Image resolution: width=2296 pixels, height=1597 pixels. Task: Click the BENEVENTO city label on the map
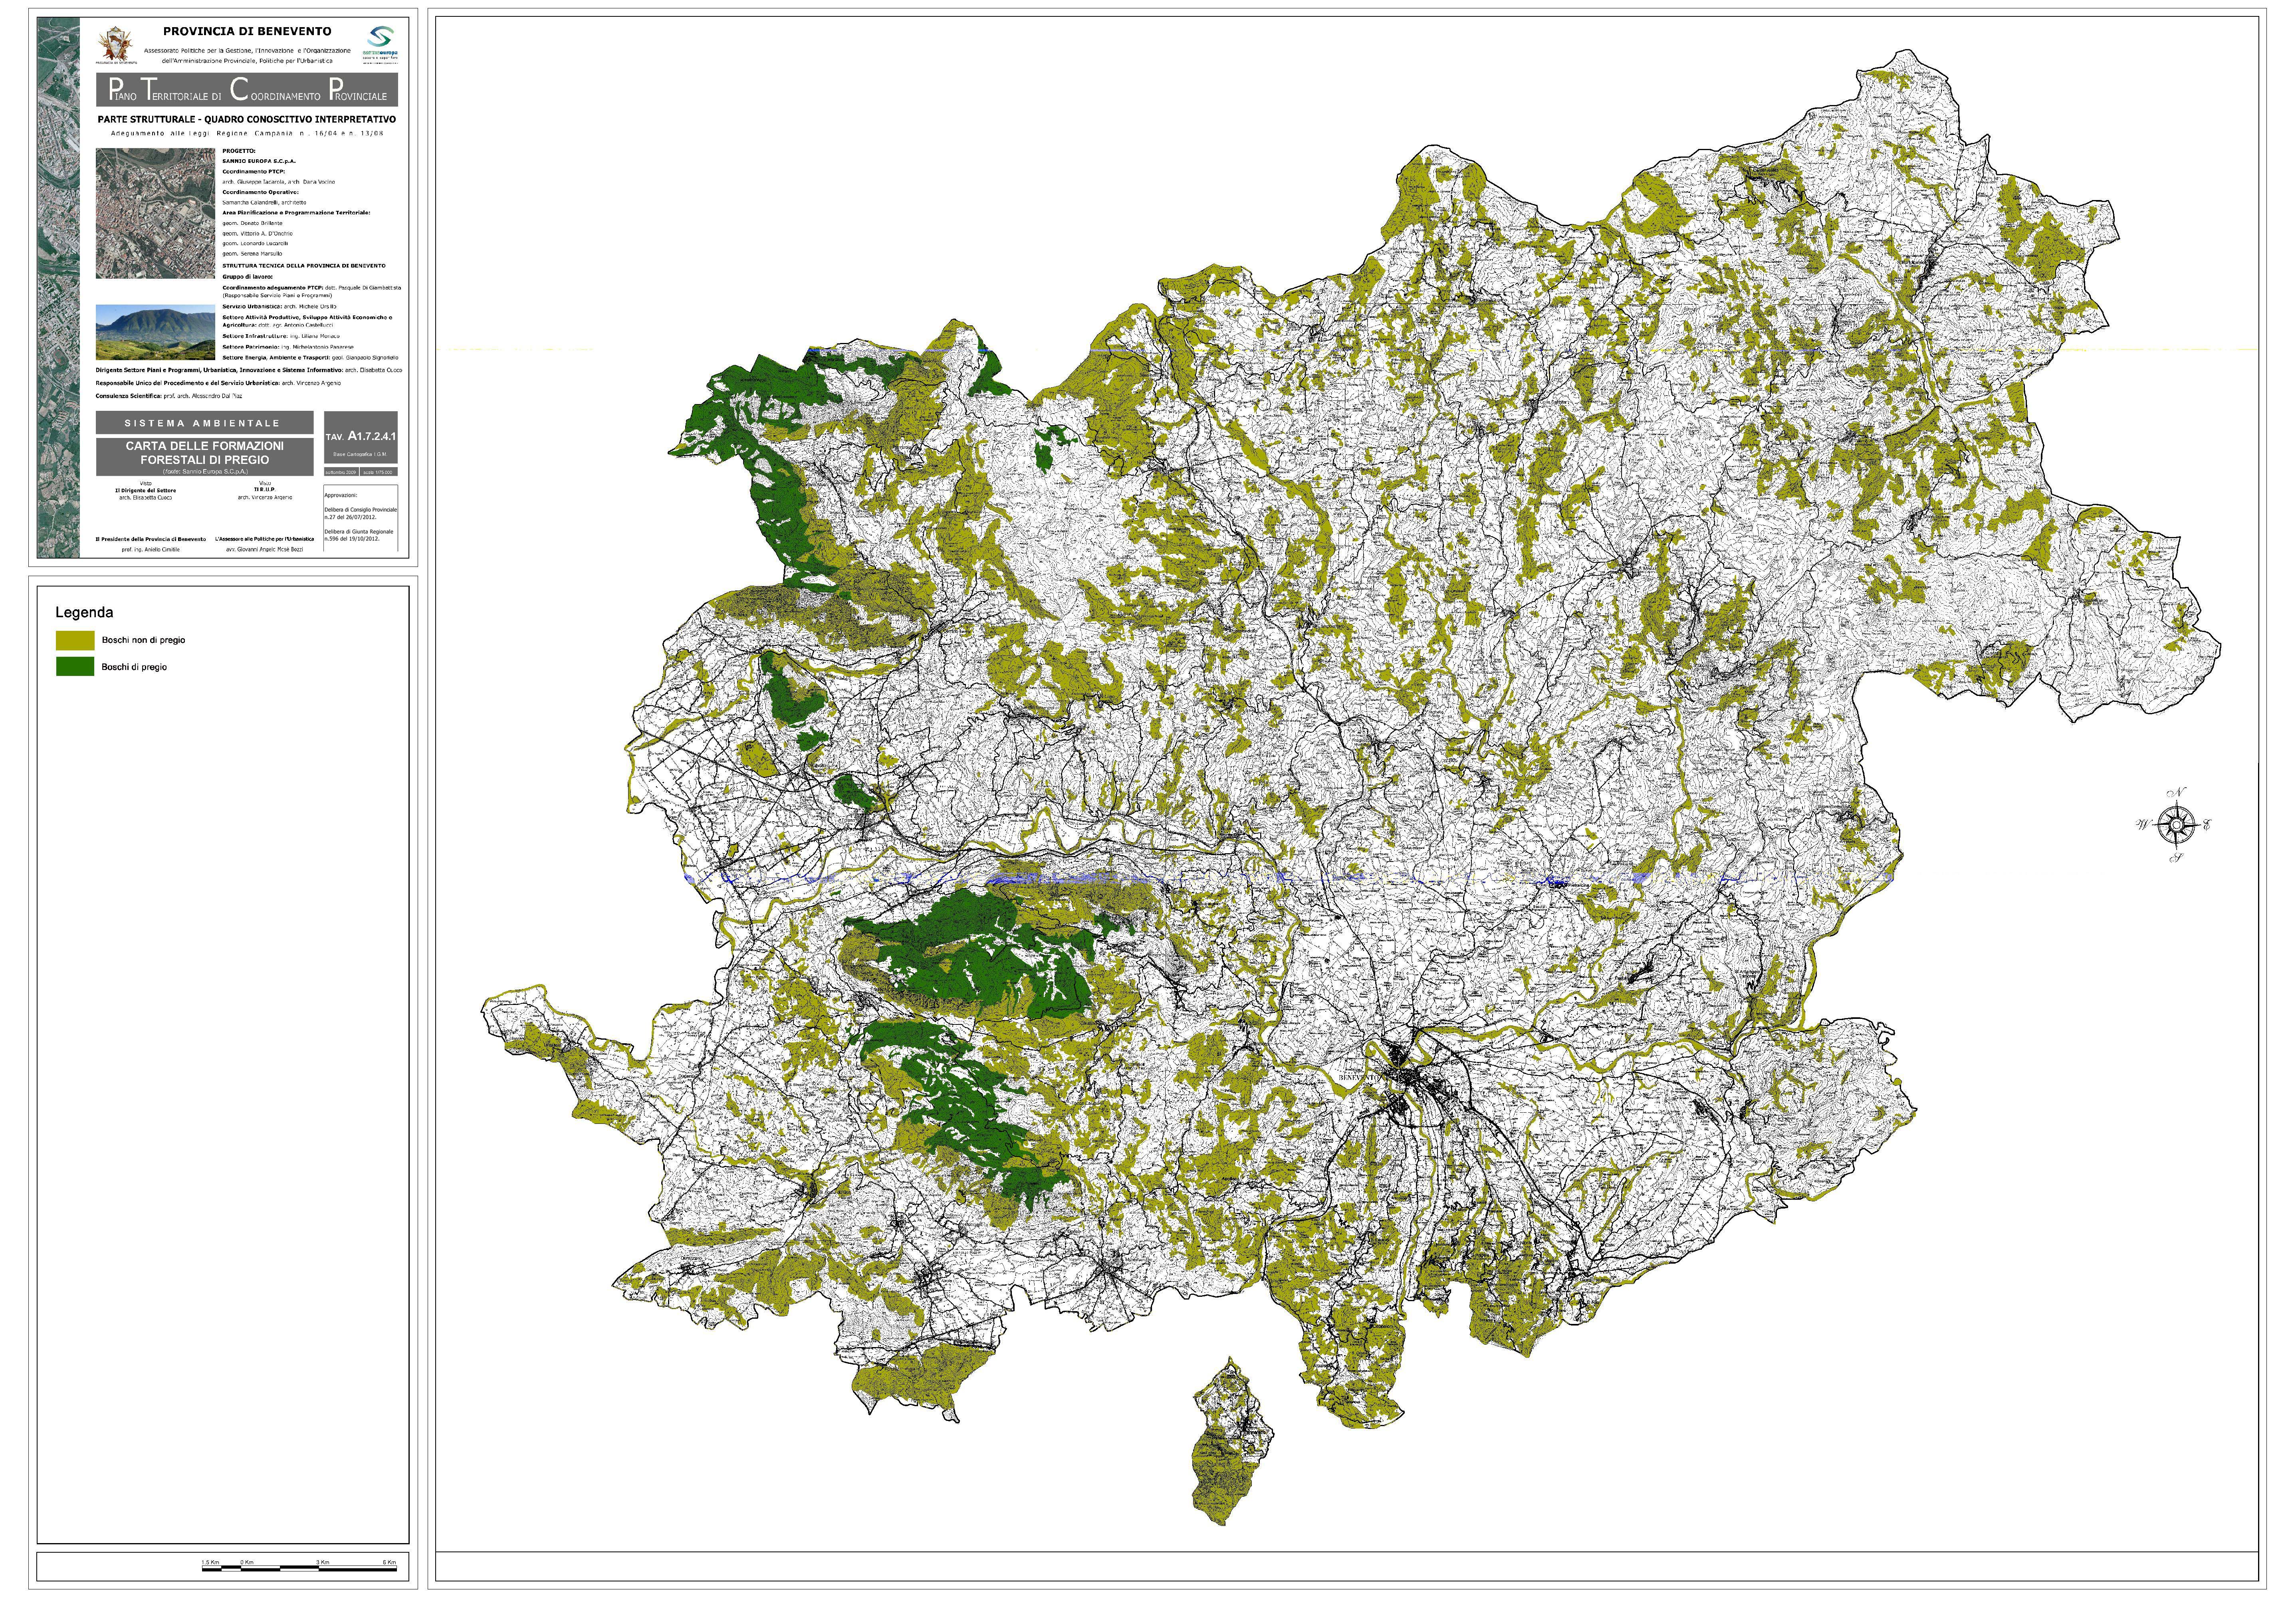click(1358, 1078)
